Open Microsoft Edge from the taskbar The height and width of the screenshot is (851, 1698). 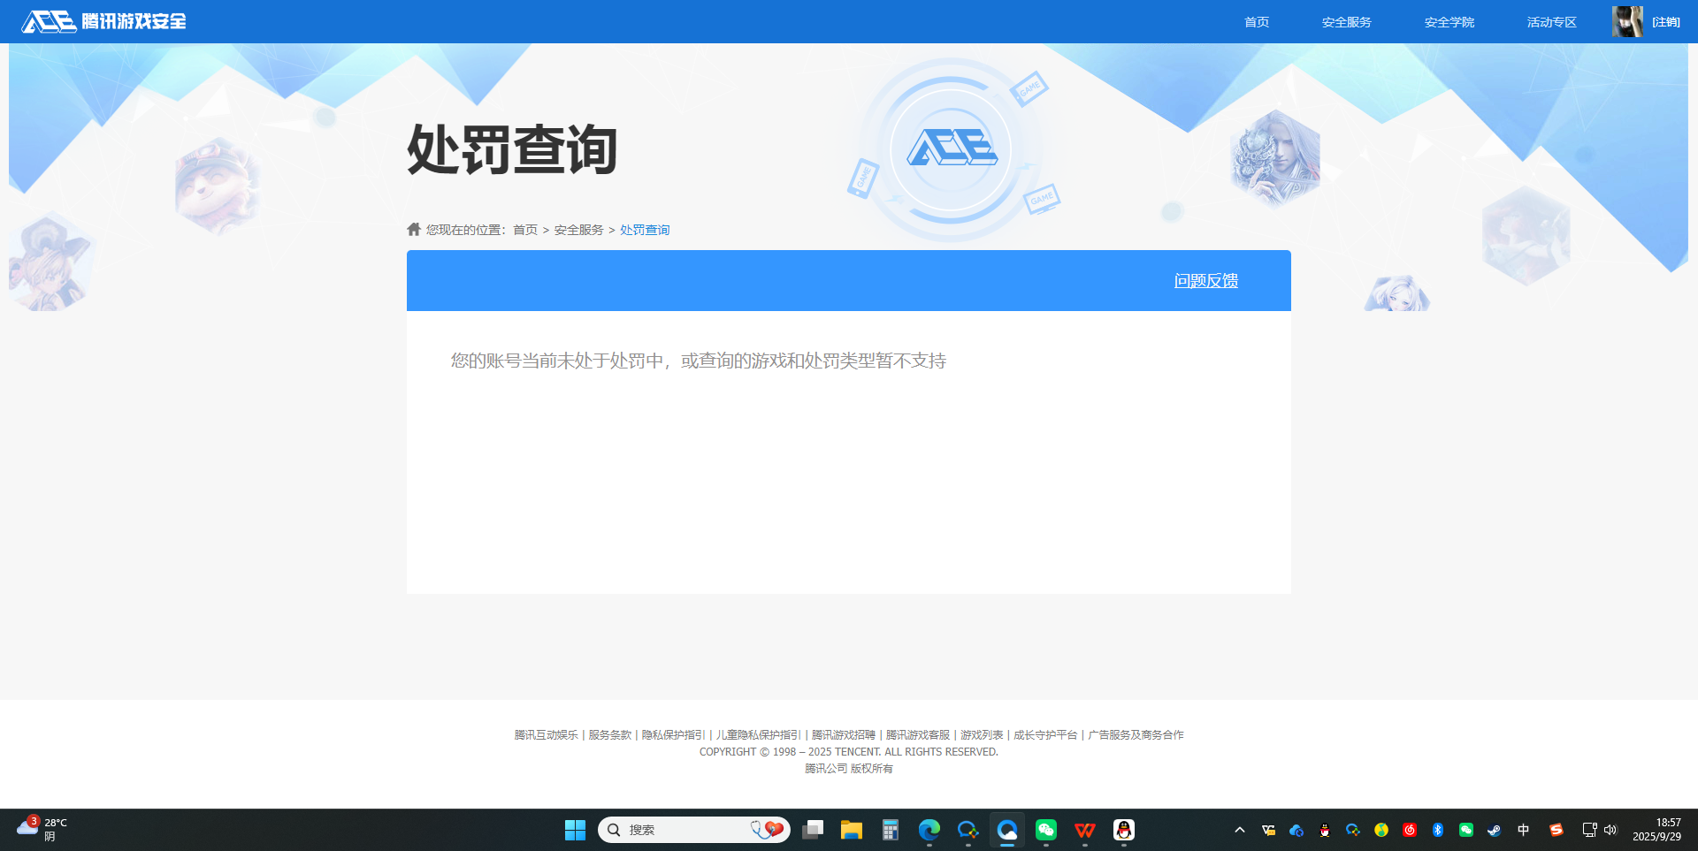(x=928, y=830)
